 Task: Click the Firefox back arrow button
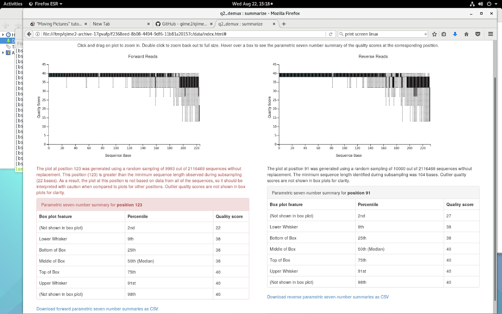(x=29, y=34)
